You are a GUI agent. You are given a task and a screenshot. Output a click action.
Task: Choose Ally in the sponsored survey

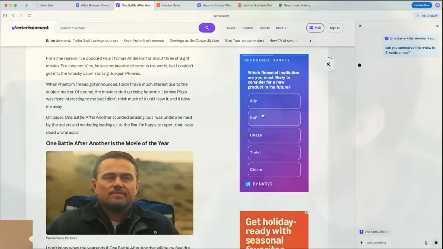274,101
